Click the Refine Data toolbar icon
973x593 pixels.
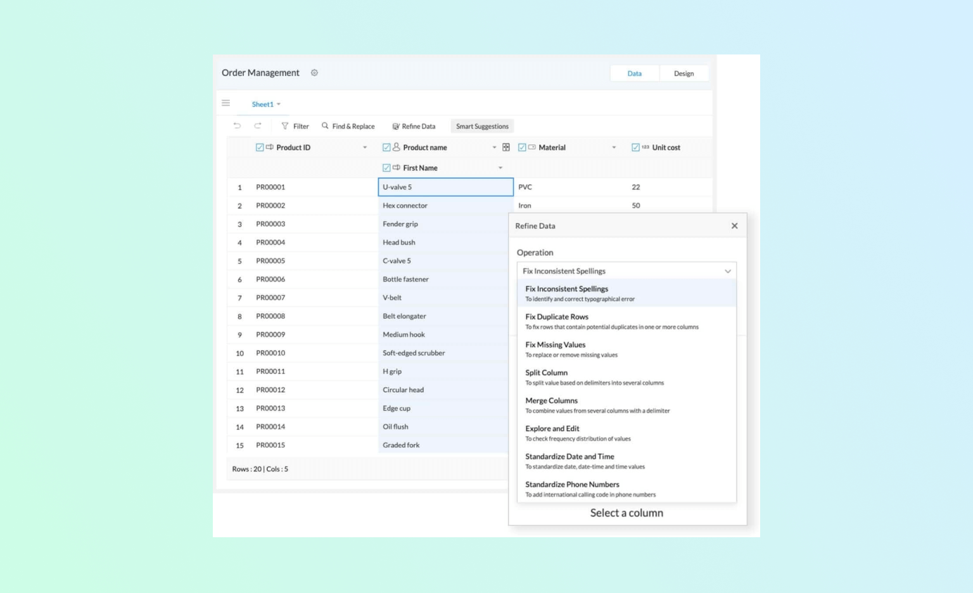click(x=396, y=126)
